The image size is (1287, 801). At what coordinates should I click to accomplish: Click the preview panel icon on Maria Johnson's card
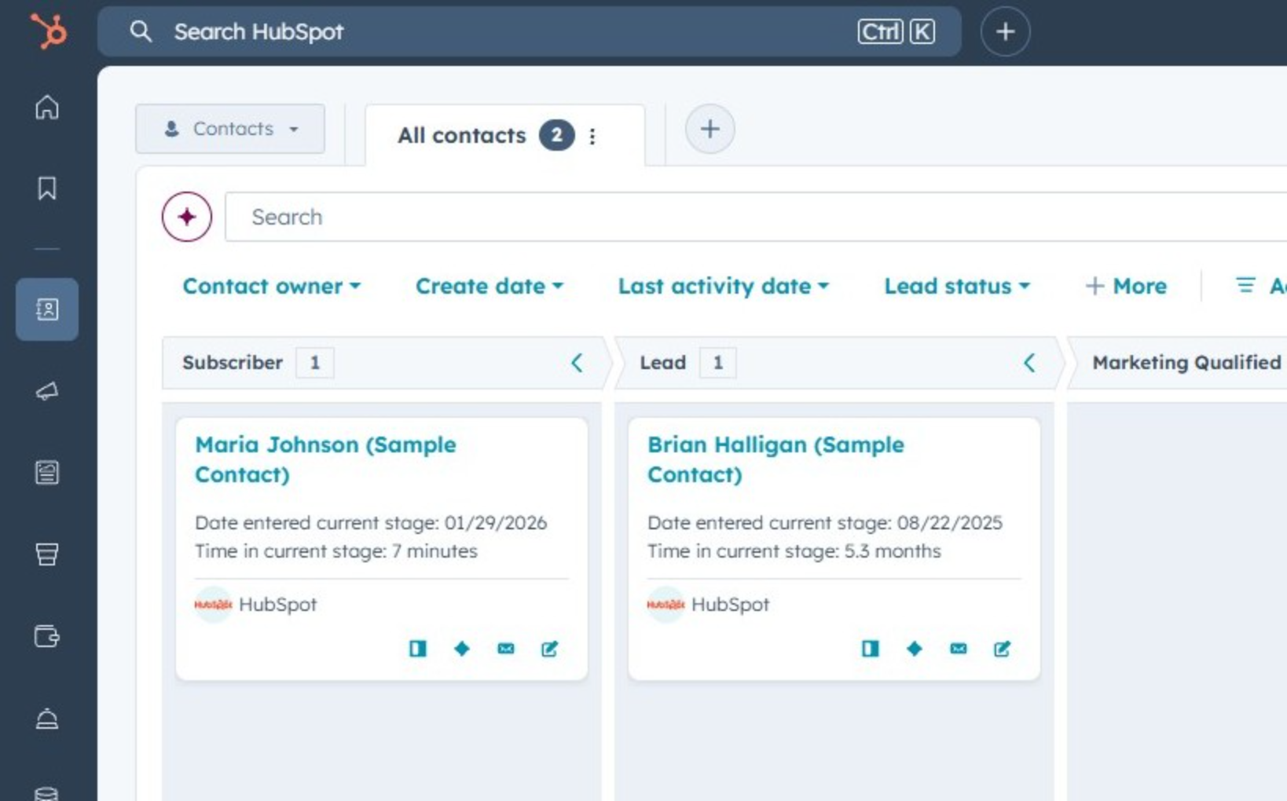pos(418,649)
